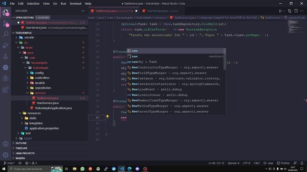Image resolution: width=307 pixels, height=172 pixels.
Task: Click the feedback icon in status bar
Action: coord(295,163)
